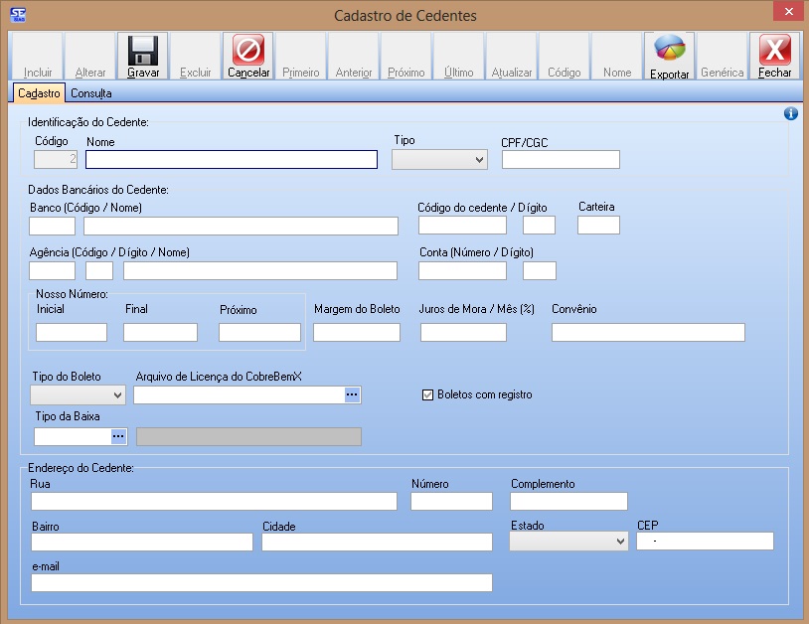Click the Tipo da Baixa lookup button
This screenshot has height=624, width=809.
(118, 435)
